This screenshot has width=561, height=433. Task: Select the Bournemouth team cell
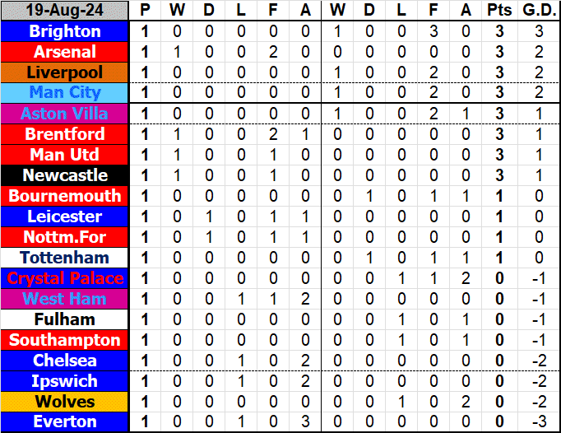(x=65, y=196)
